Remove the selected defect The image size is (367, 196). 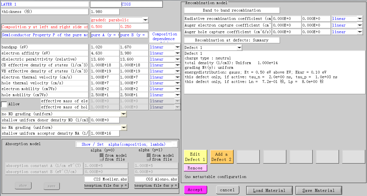(195, 168)
